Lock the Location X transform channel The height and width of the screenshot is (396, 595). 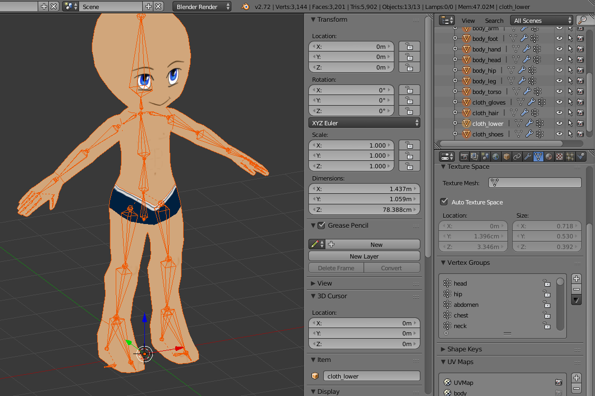(409, 46)
